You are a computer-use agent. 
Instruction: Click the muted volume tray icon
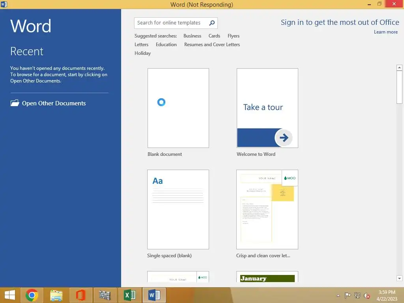tap(367, 296)
